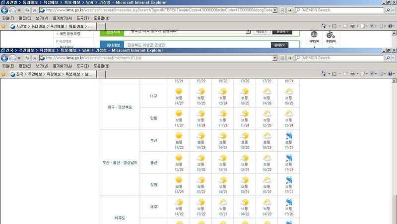Open new blank tab in 주간예보 window

click(101, 74)
